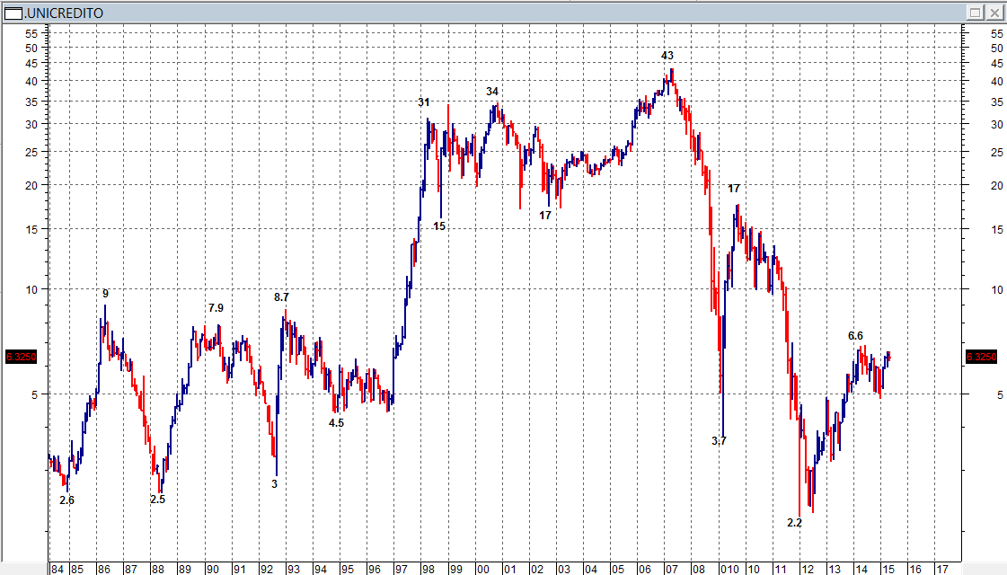Click the 34 high annotation label
This screenshot has width=1007, height=575.
pyautogui.click(x=492, y=92)
